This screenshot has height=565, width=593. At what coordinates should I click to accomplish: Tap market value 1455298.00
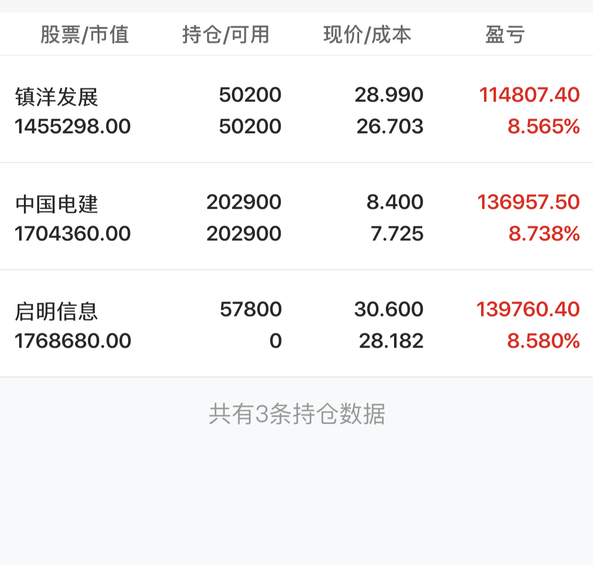73,126
